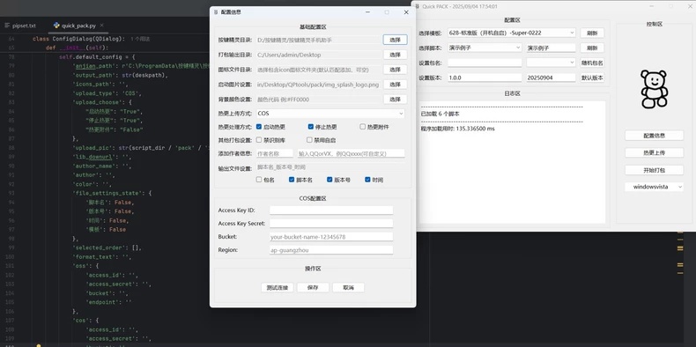696x347 pixels.
Task: Focus the Access Key ID field
Action: pyautogui.click(x=331, y=210)
